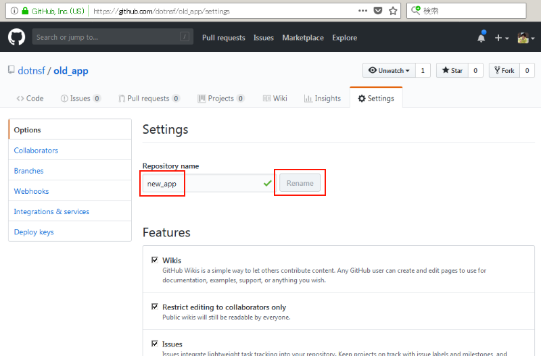Click the Pocket save icon in address bar

(378, 11)
